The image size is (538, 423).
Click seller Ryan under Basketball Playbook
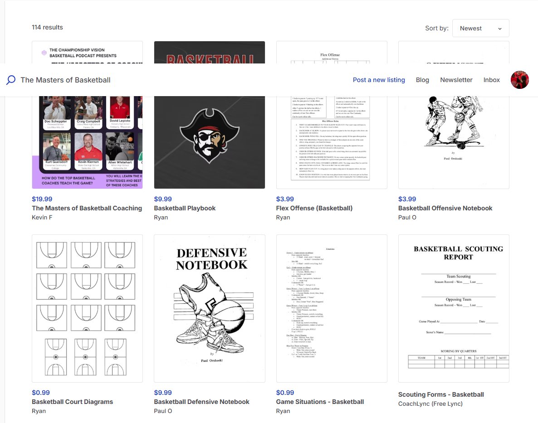[161, 217]
